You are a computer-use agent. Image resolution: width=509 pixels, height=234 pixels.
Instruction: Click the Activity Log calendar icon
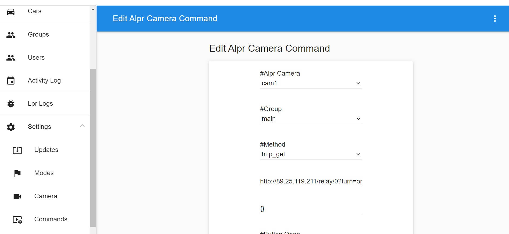click(11, 81)
